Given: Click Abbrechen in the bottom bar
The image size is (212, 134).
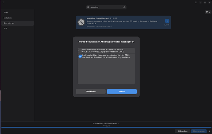Looking at the screenshot, I should [183, 131].
